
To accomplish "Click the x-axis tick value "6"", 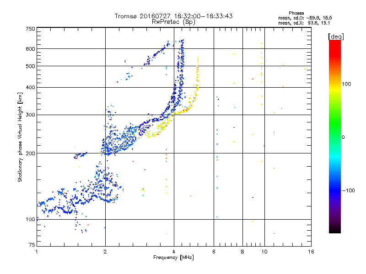I will (x=214, y=252).
